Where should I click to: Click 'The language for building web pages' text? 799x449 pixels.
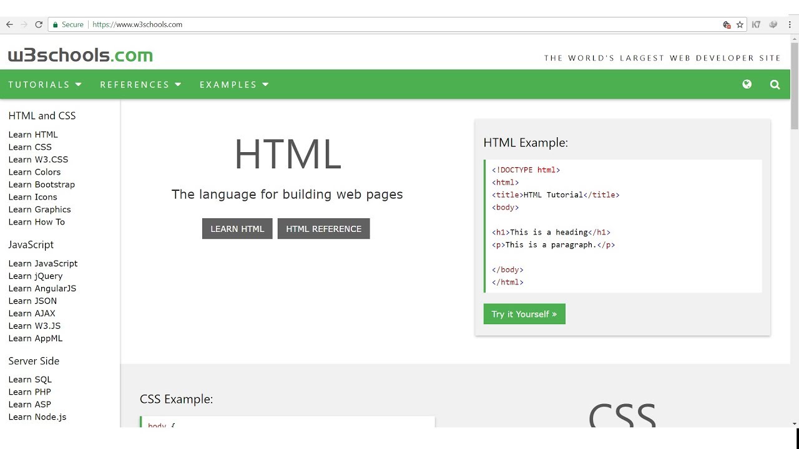coord(287,195)
